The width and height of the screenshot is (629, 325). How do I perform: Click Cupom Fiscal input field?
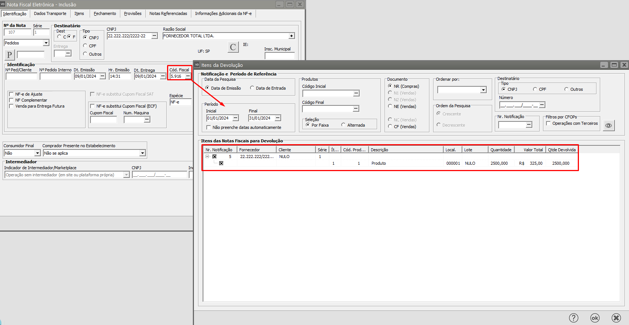[104, 120]
